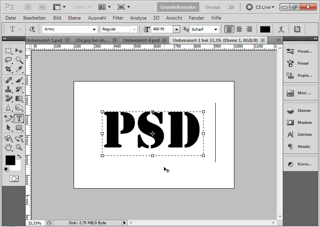Select the Healing Brush tool
Viewport: 320px width, 227px height.
8,80
